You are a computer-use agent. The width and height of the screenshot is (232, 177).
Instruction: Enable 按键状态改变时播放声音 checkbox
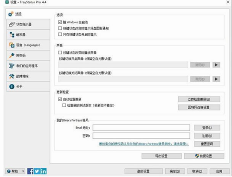tap(60, 52)
